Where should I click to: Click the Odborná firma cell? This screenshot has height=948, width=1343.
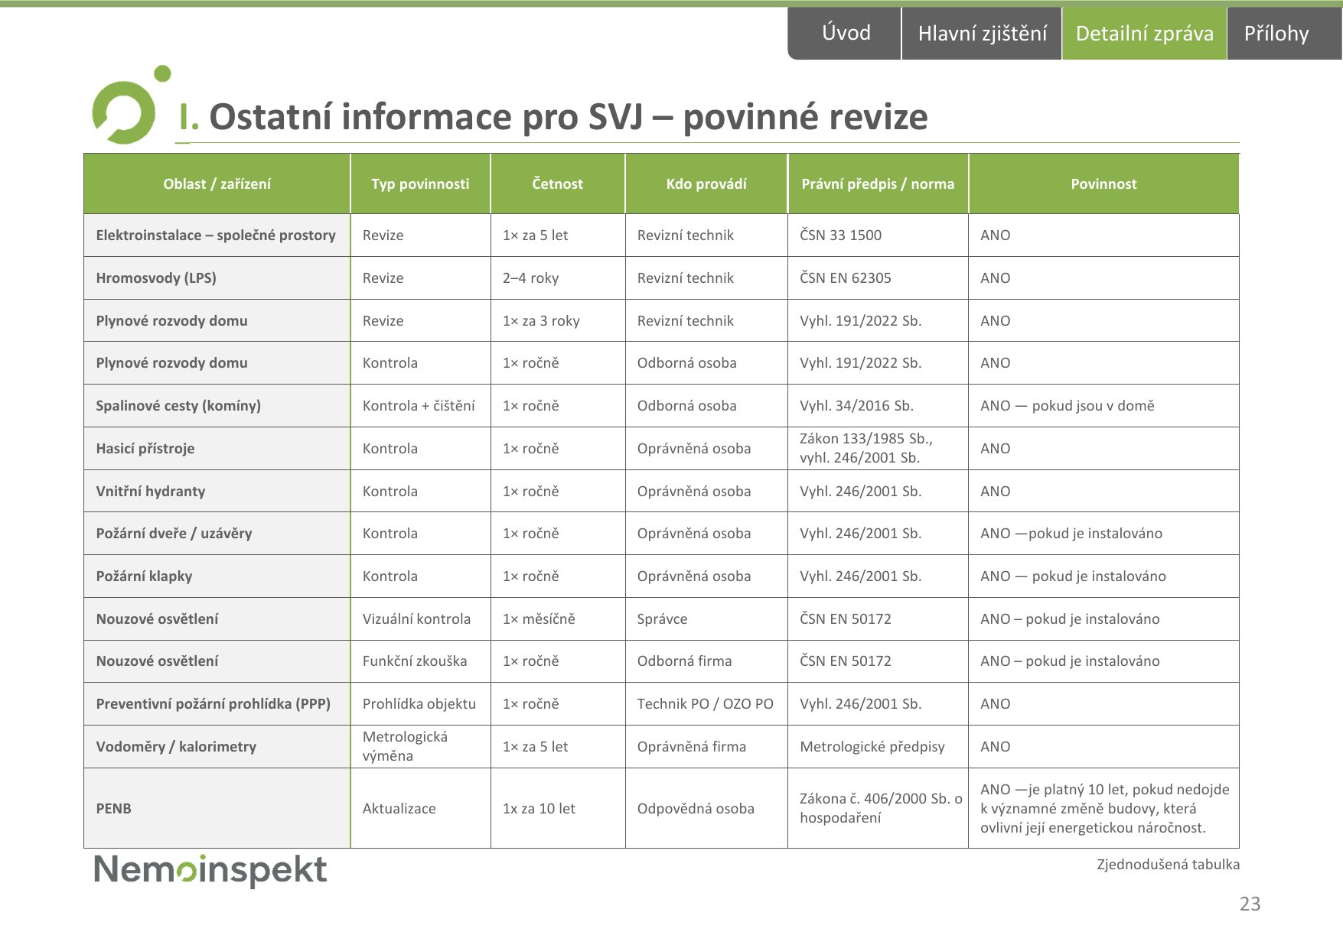(706, 661)
